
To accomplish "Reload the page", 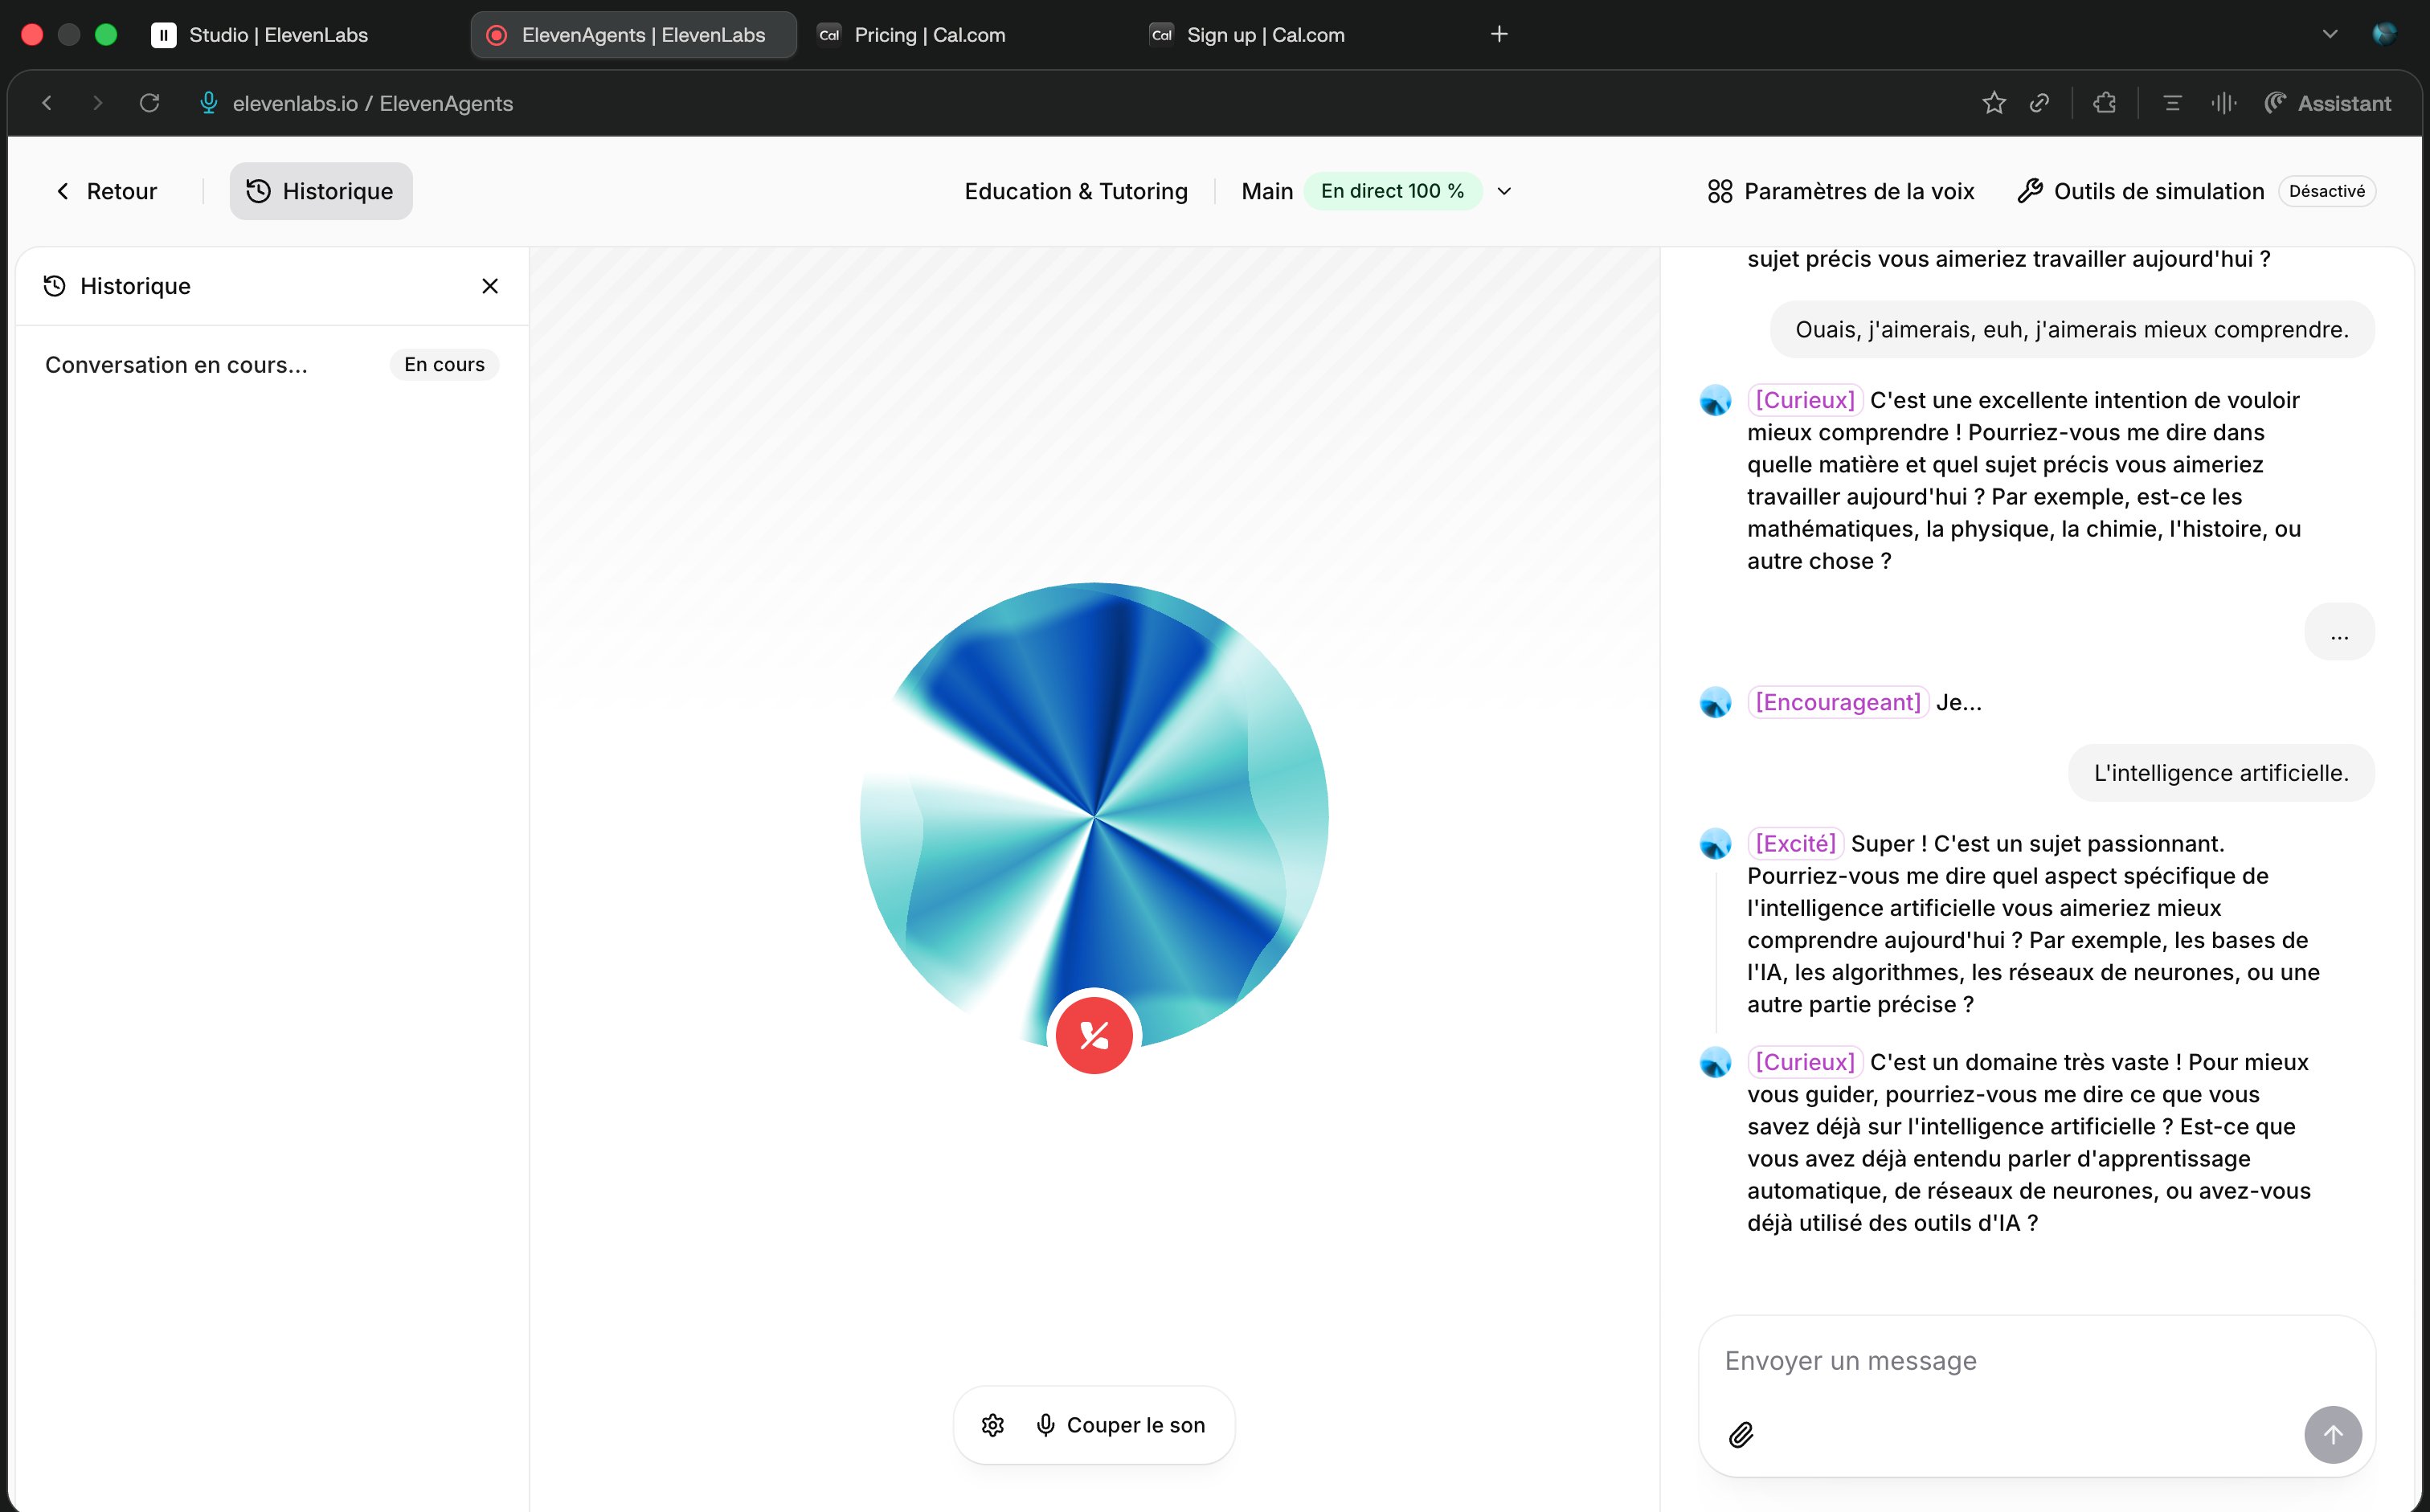I will click(149, 103).
